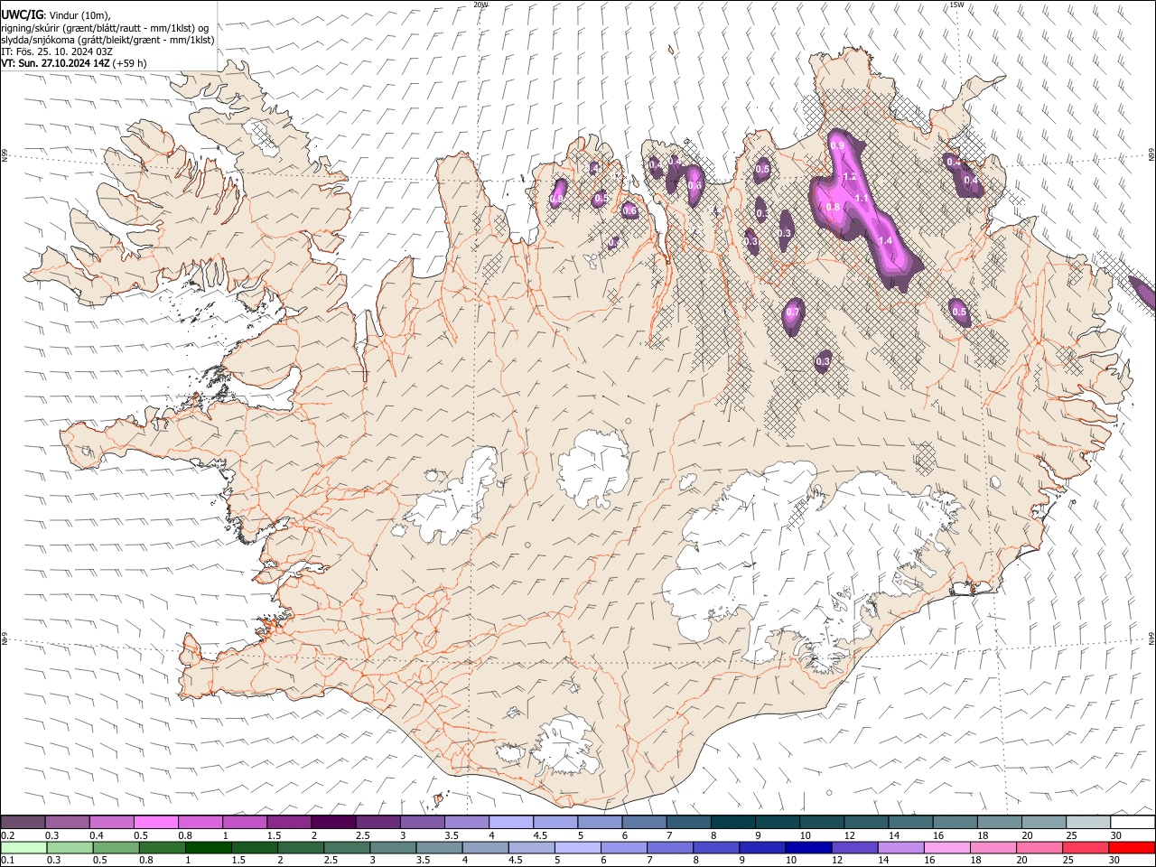Click upper legend swatch starting at 18

coord(998,822)
